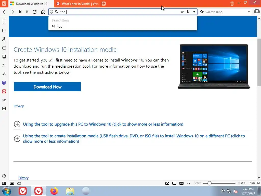Reset the page zoom level
Viewport: 261px width, 196px height.
tap(197, 183)
